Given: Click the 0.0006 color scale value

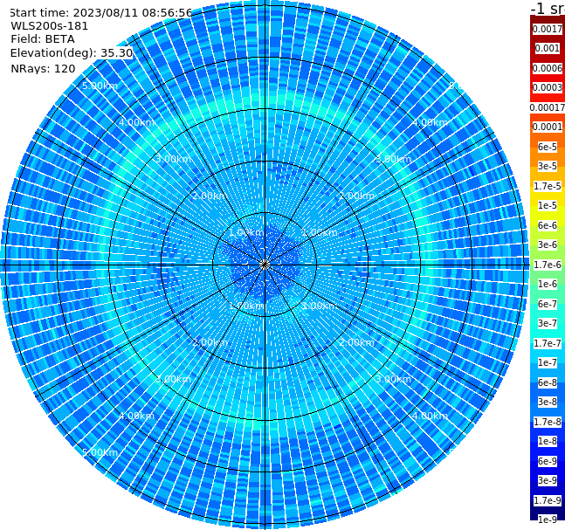Looking at the screenshot, I should [548, 68].
